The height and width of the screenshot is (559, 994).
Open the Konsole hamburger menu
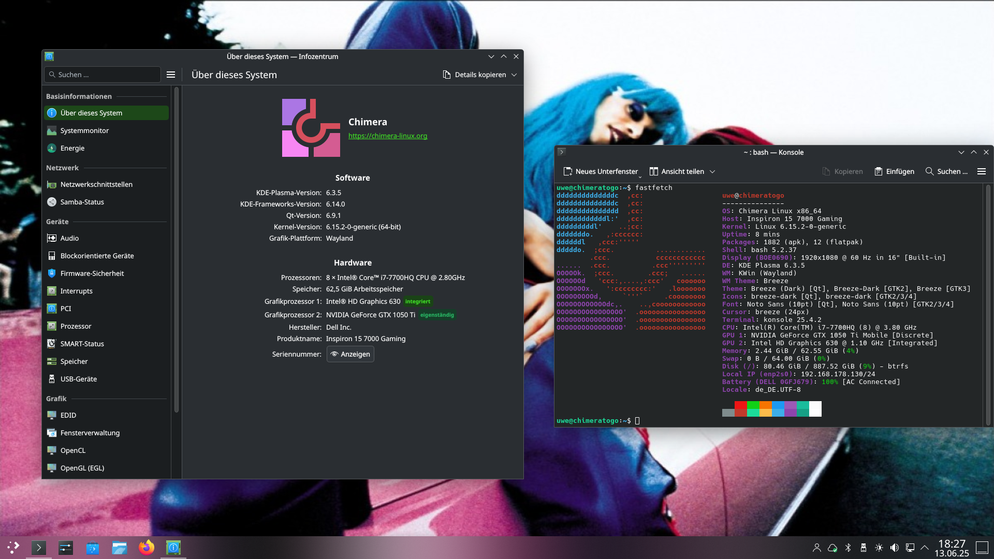981,171
